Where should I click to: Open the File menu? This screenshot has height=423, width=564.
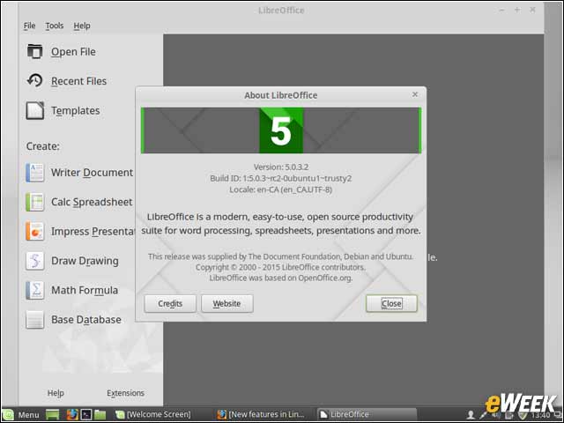(x=29, y=26)
